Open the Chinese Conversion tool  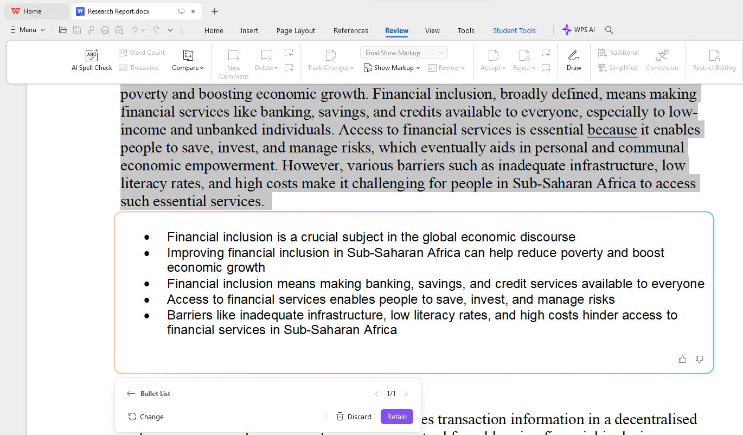pyautogui.click(x=662, y=60)
